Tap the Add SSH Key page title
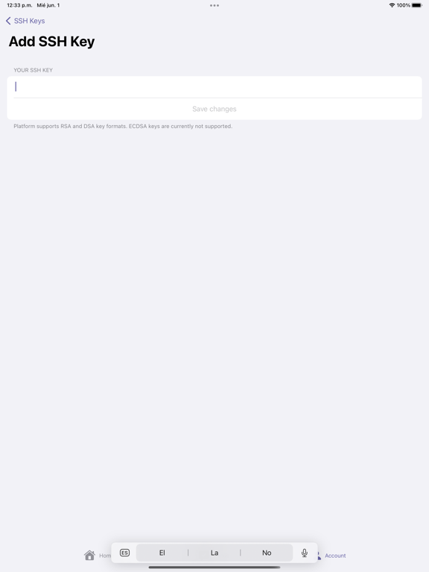Image resolution: width=429 pixels, height=572 pixels. pos(51,42)
